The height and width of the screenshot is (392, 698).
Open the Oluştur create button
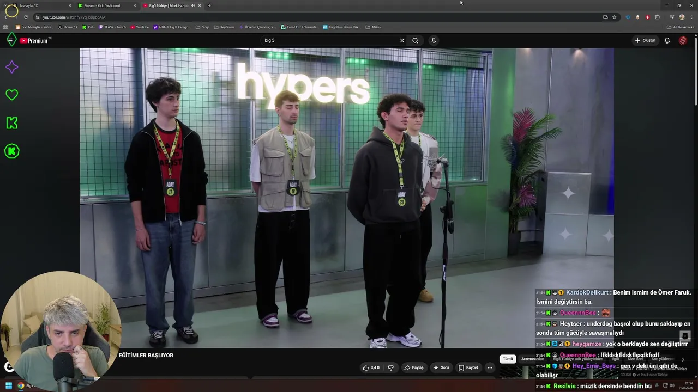click(645, 40)
